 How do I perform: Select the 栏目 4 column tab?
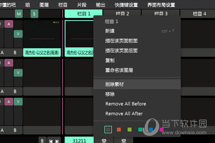[199, 14]
